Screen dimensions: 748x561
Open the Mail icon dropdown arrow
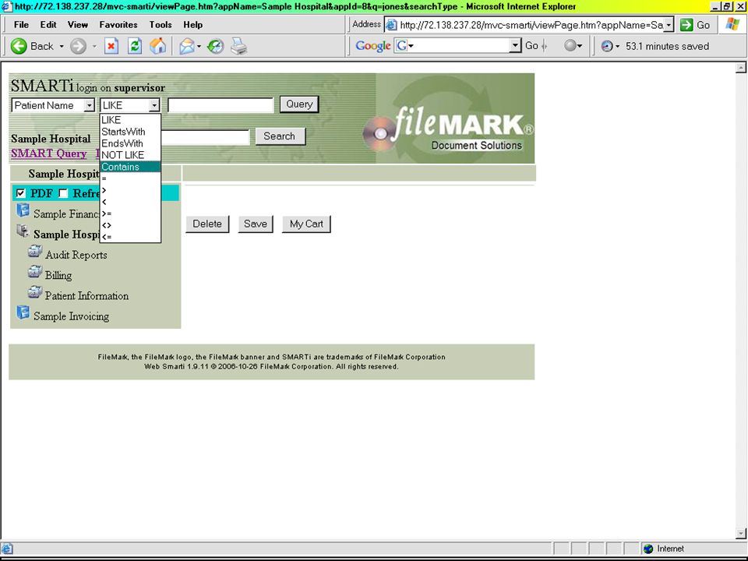click(x=199, y=46)
